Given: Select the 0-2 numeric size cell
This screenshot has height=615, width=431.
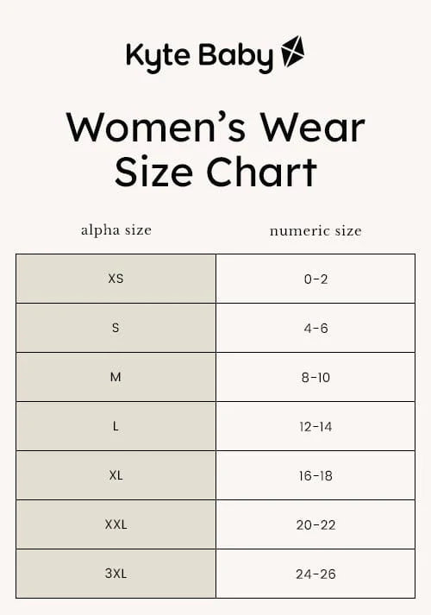Looking at the screenshot, I should (x=315, y=279).
